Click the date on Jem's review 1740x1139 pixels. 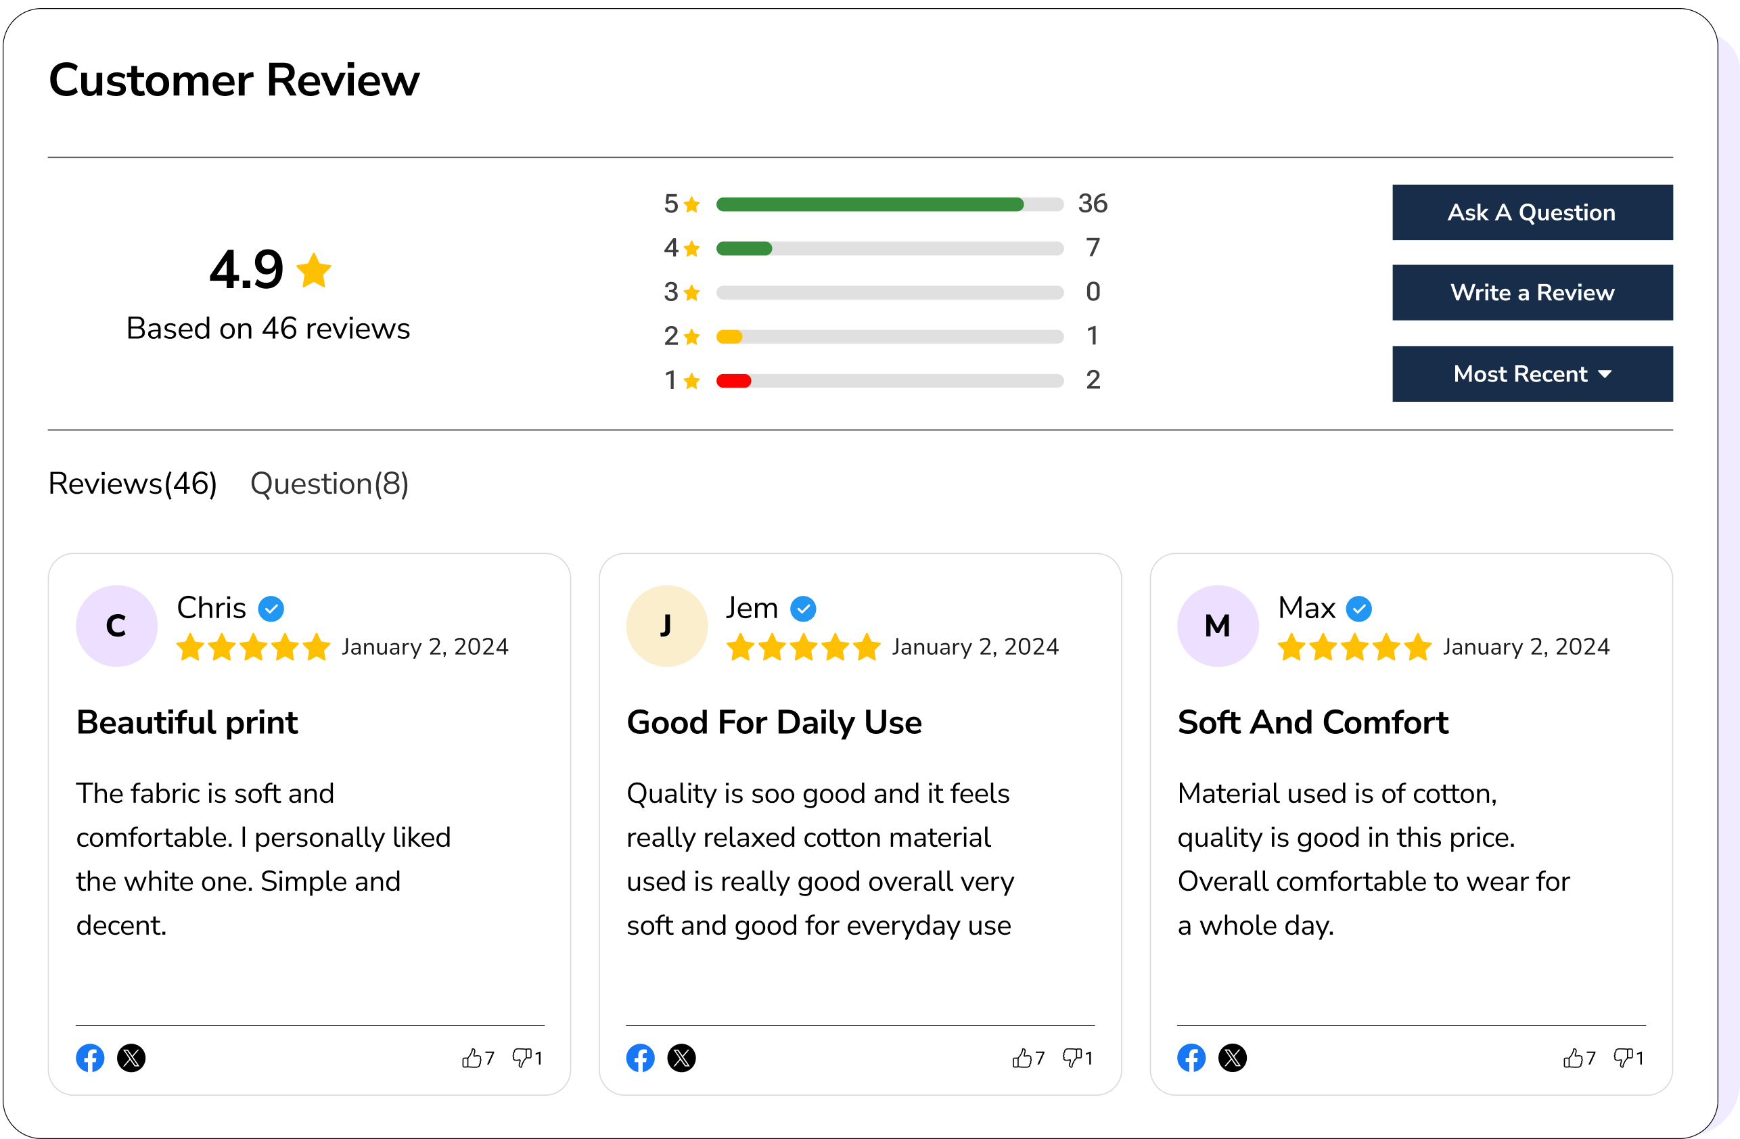pos(976,648)
